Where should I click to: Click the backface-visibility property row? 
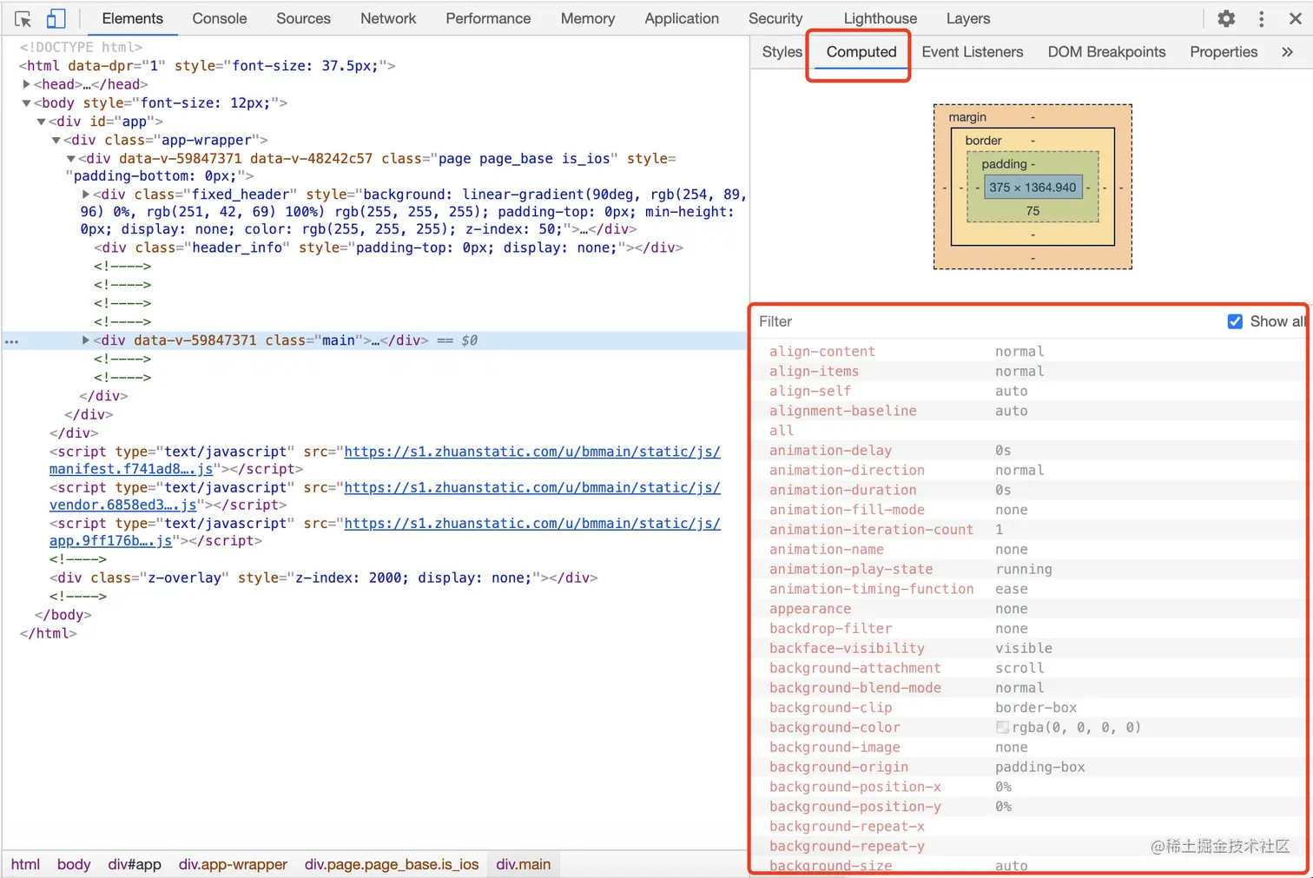click(x=1029, y=649)
